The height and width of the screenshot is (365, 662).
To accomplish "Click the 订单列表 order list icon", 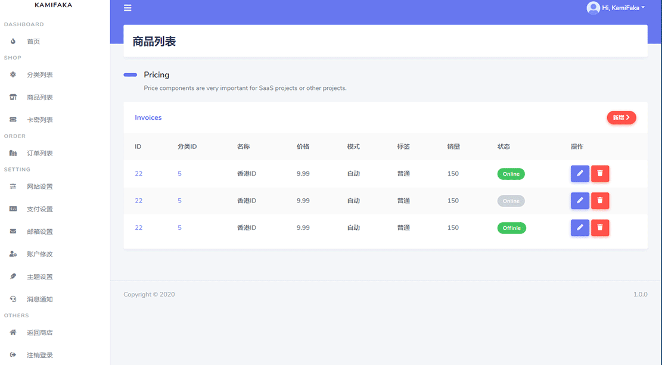I will click(13, 152).
